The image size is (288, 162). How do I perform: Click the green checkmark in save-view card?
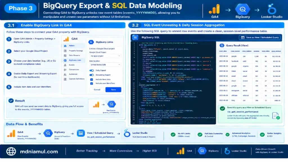tap(222, 109)
